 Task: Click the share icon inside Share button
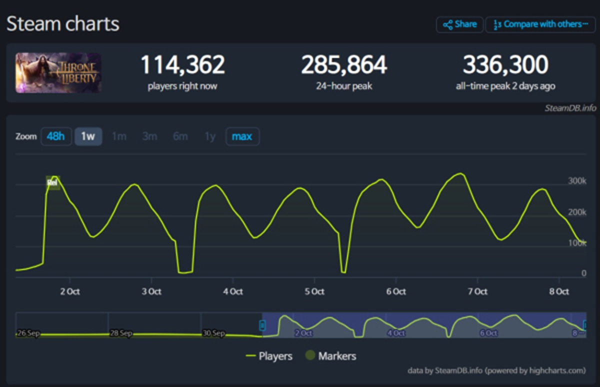(x=447, y=24)
